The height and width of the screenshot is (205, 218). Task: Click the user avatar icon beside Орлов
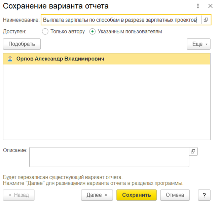coord(10,59)
